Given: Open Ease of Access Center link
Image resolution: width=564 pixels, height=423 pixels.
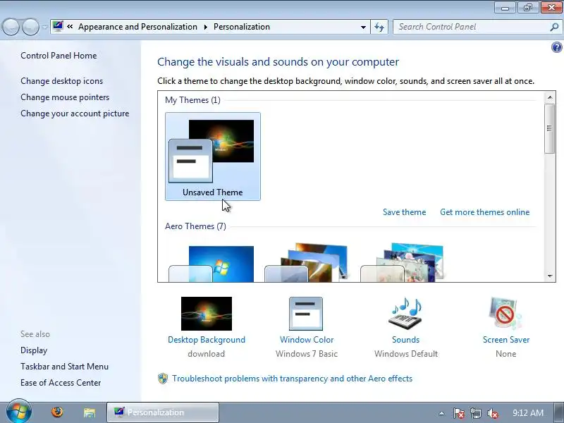Looking at the screenshot, I should click(61, 383).
